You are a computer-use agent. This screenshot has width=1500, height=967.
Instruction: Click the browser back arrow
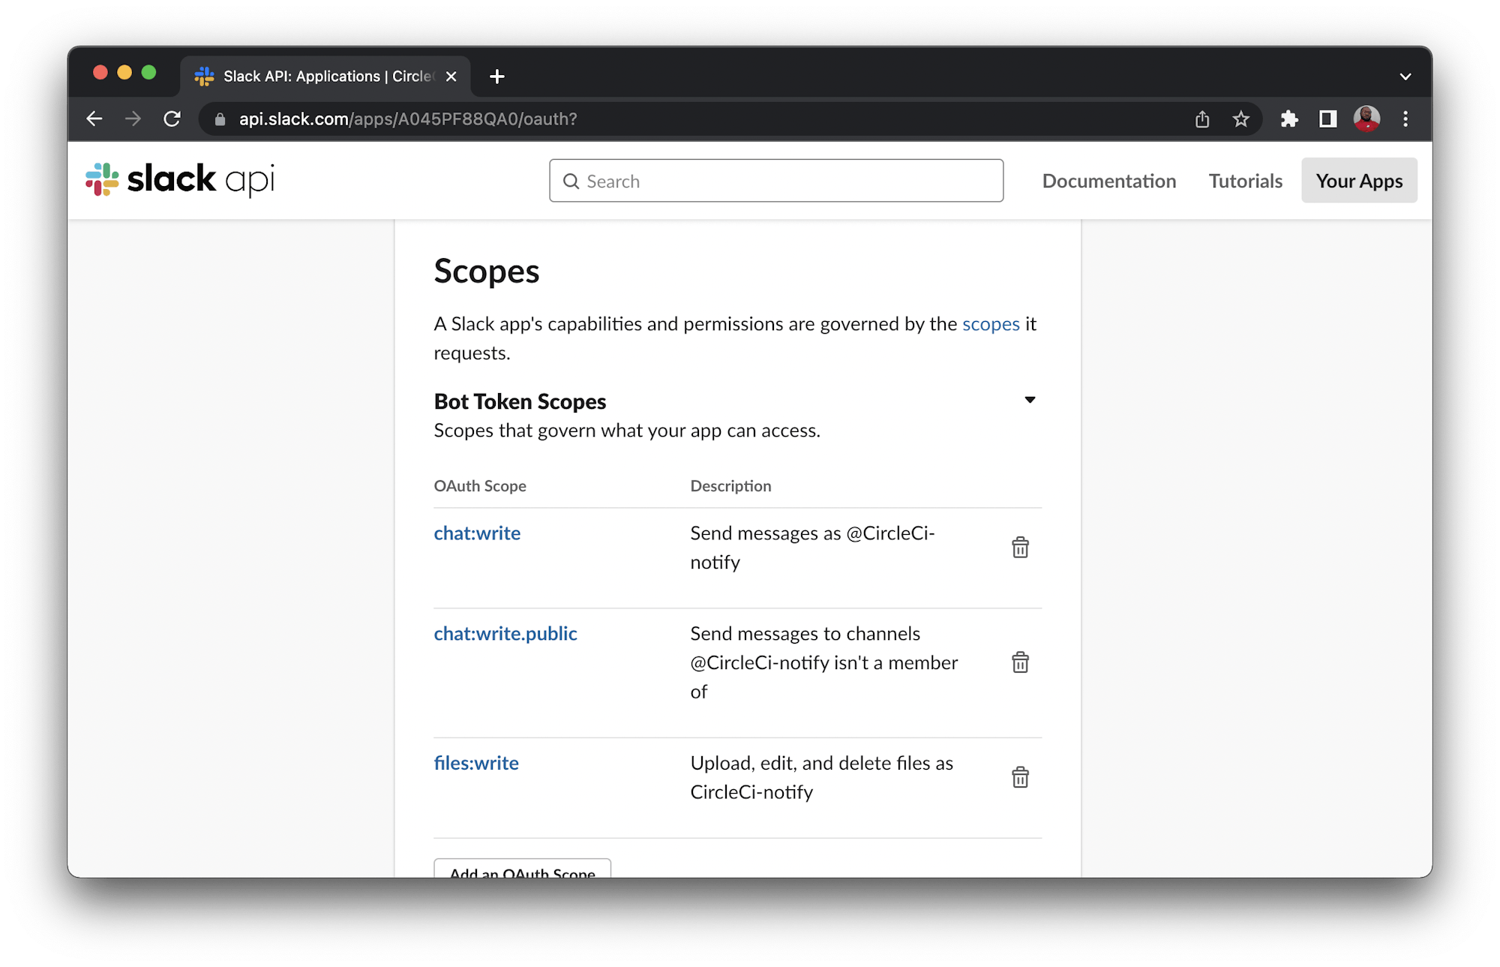(x=94, y=119)
